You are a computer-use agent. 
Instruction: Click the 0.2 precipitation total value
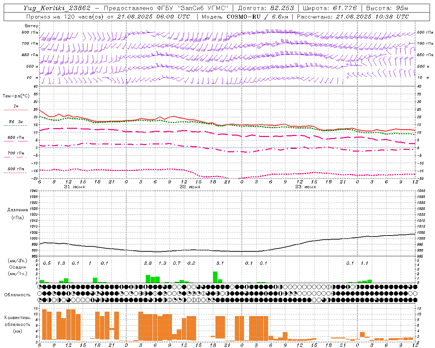click(191, 263)
